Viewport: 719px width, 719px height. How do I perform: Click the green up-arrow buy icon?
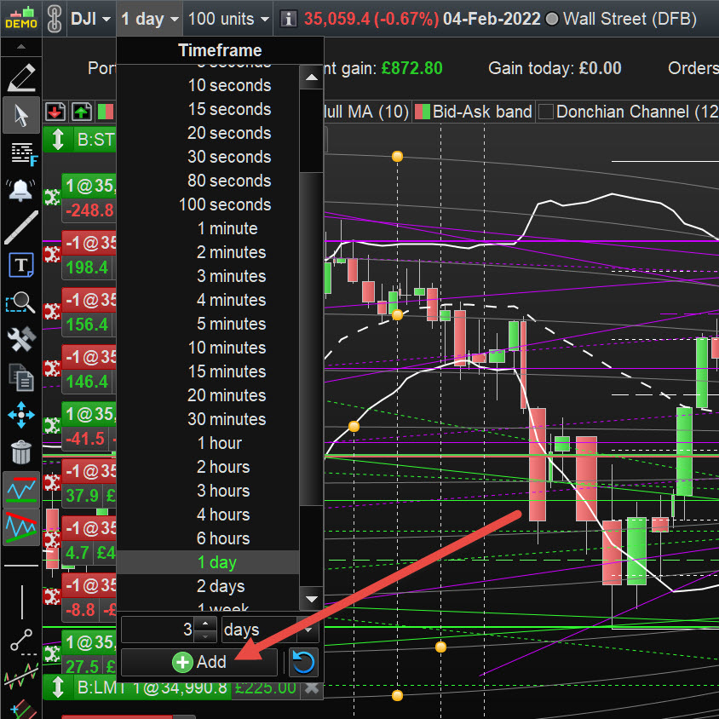pyautogui.click(x=81, y=112)
